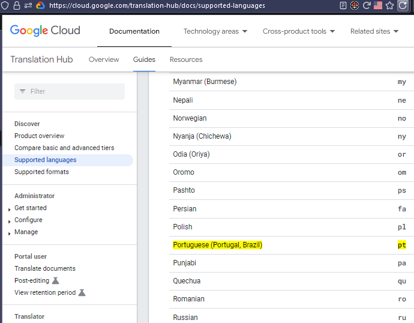Open the Supported formats link
Screen dimensions: 414x323
41,172
